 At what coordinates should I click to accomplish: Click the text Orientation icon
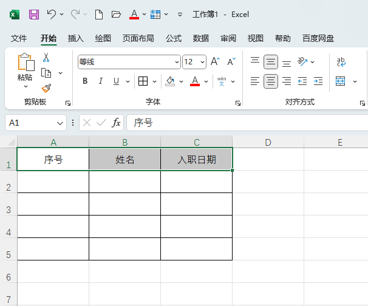302,62
